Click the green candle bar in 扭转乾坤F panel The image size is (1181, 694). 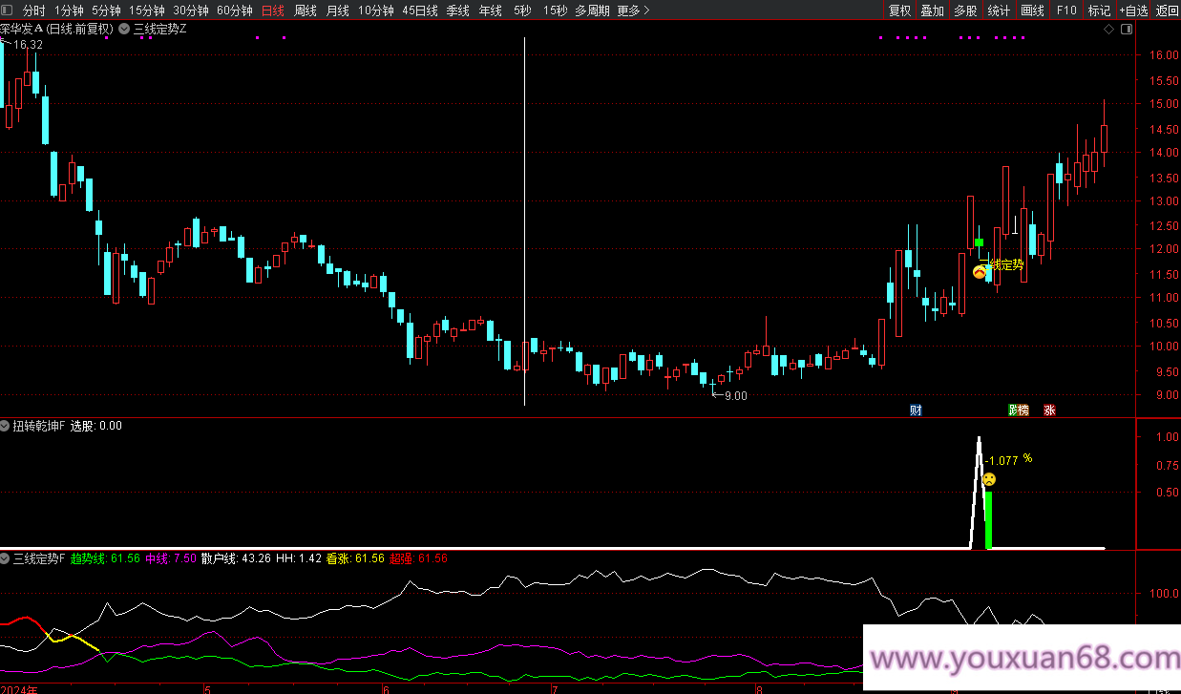click(x=989, y=519)
